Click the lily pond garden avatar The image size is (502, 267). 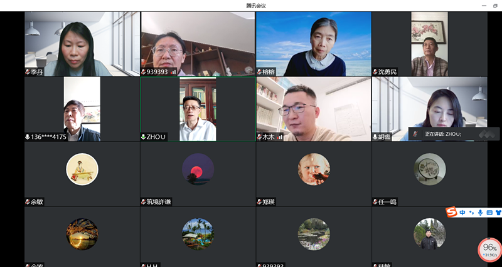coord(314,234)
